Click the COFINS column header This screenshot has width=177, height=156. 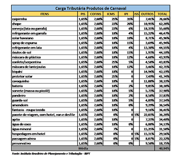[96, 14]
